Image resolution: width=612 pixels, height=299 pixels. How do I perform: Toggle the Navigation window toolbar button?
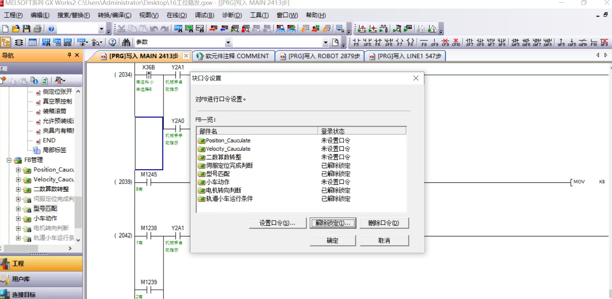6,43
